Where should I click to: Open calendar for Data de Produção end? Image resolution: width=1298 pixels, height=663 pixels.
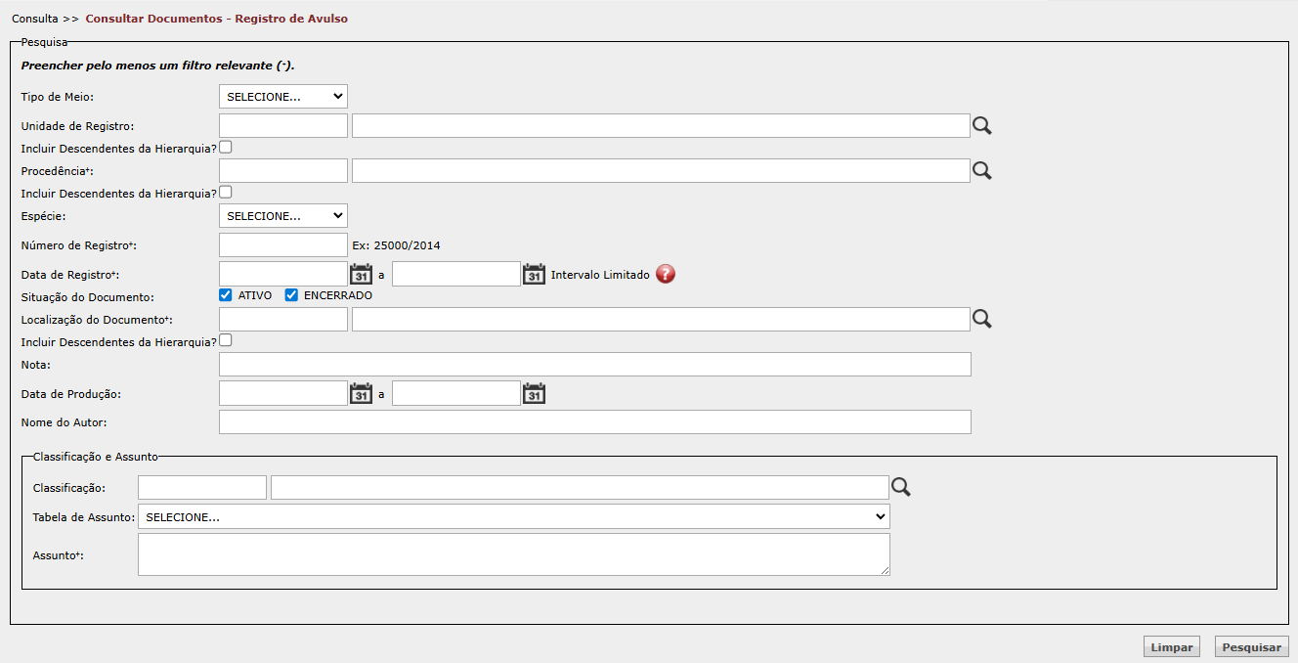tap(534, 393)
